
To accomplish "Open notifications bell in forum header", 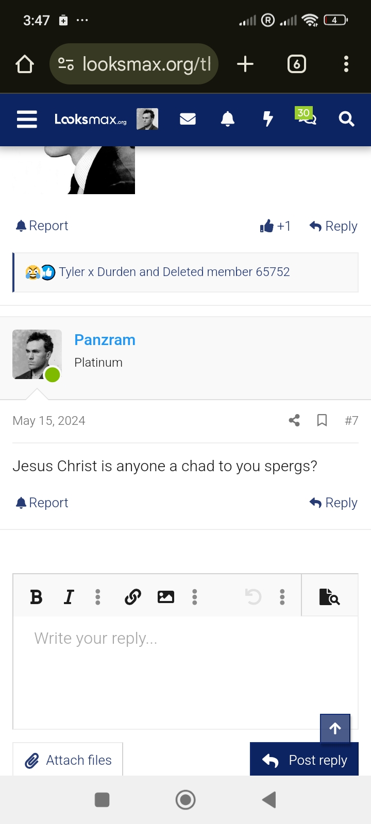I will point(228,119).
